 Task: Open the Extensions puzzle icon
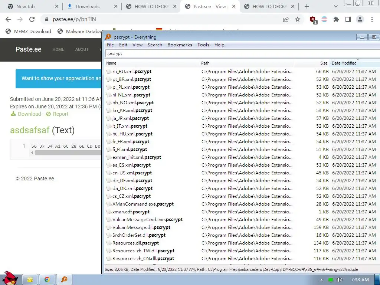pos(336,19)
